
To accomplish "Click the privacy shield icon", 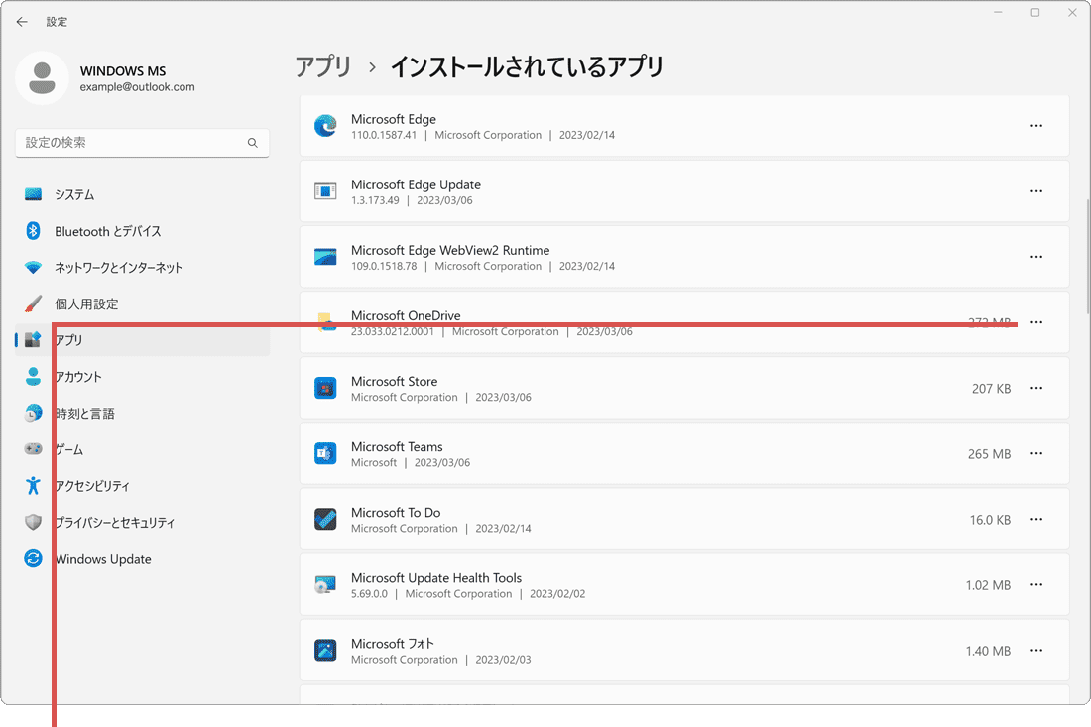I will tap(33, 522).
